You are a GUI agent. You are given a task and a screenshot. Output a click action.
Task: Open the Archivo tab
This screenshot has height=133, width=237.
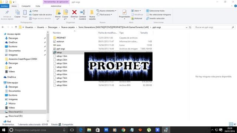click(x=4, y=6)
